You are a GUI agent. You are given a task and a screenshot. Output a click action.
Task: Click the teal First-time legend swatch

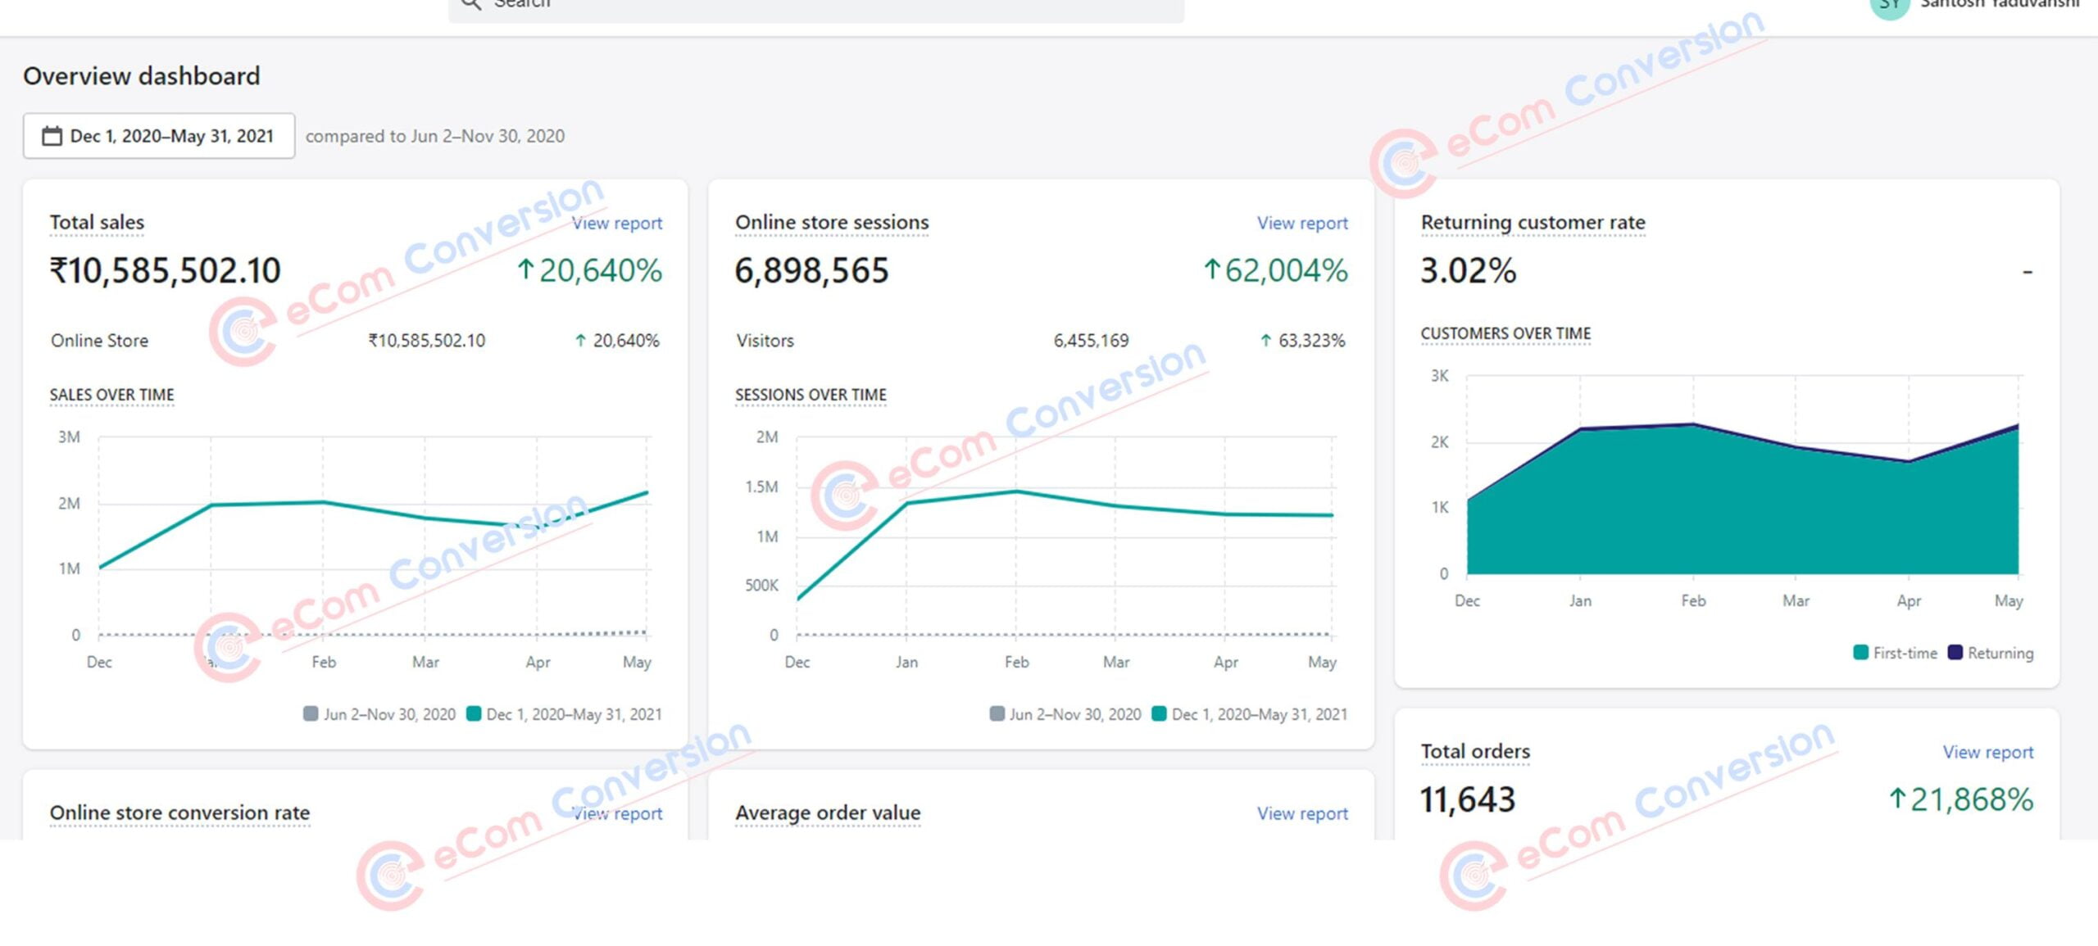(x=1861, y=652)
